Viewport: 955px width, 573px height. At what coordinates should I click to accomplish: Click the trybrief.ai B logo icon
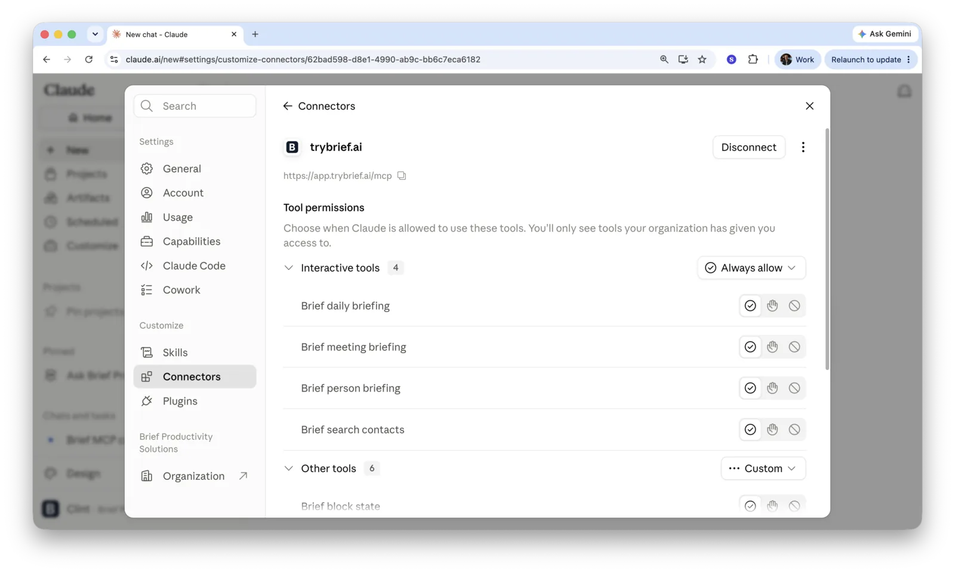tap(292, 147)
